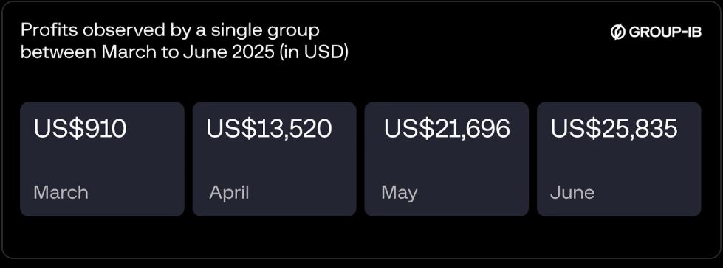Click the June month label
This screenshot has width=723, height=268.
pos(572,192)
